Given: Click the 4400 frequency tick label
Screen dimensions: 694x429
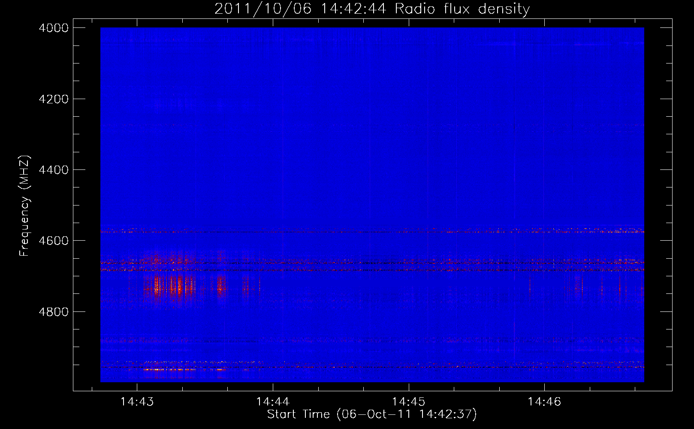Looking at the screenshot, I should 54,170.
